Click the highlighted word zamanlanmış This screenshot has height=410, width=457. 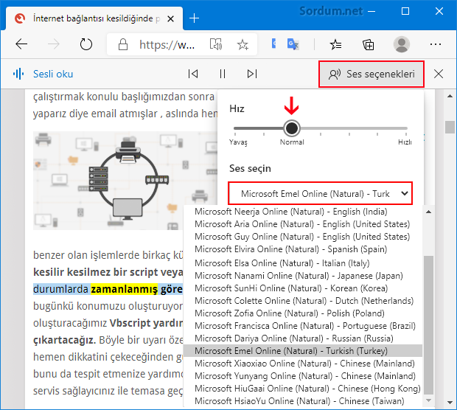[124, 289]
